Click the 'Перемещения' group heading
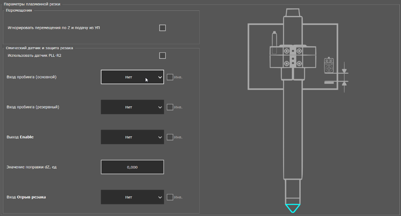401x216 pixels. [19, 10]
